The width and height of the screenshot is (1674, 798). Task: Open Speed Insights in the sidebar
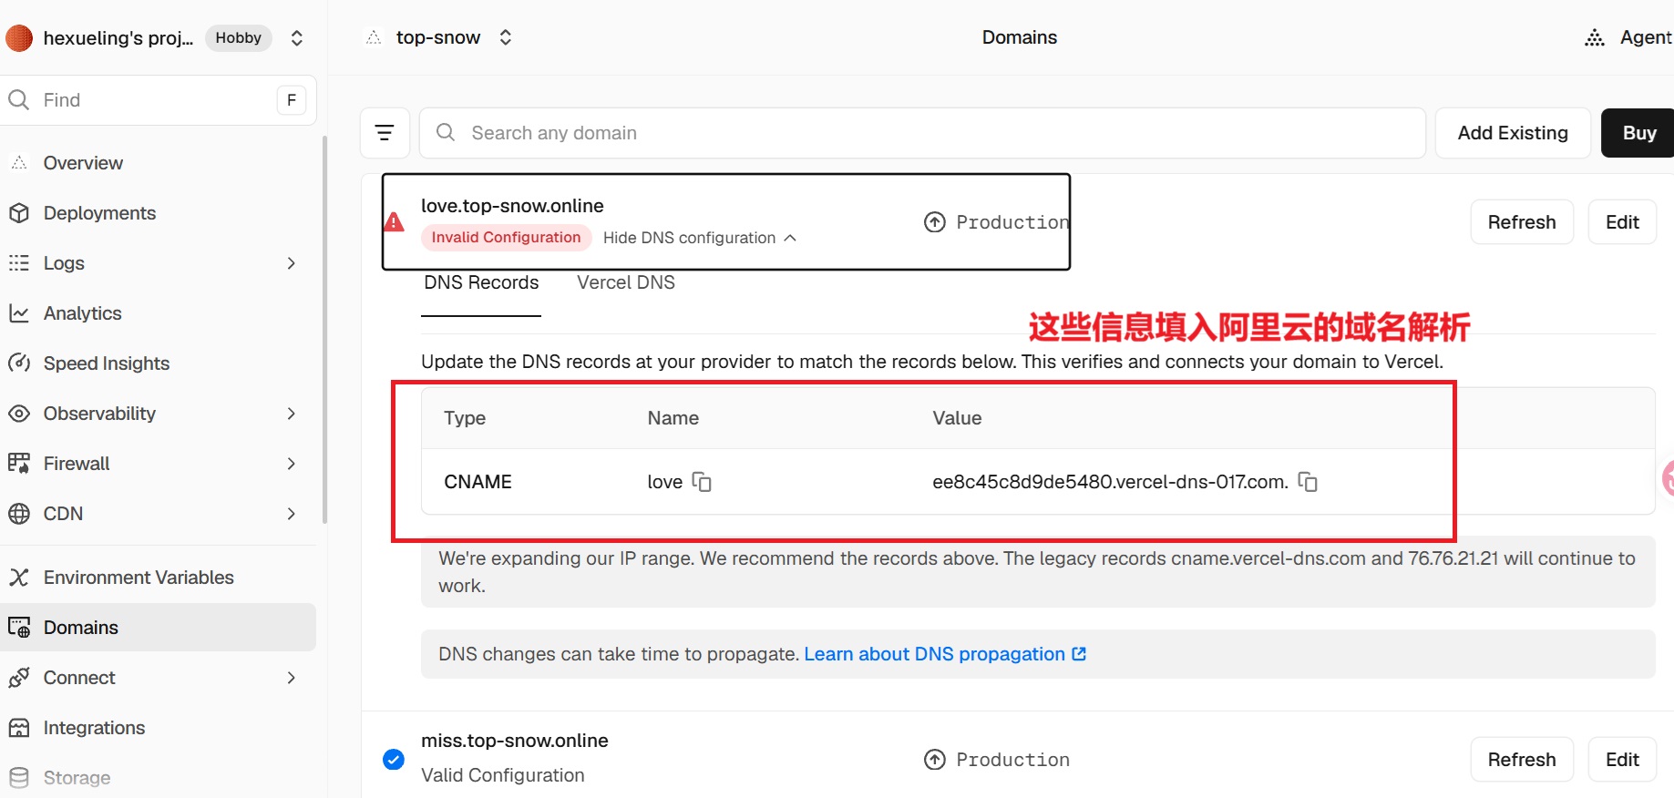[x=107, y=363]
